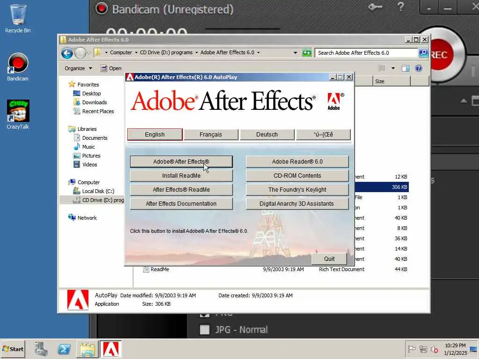
Task: Check the JPG - Normal option in Bandicam
Action: point(204,330)
